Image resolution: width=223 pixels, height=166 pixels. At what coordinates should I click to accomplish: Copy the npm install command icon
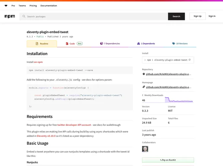coord(190,60)
